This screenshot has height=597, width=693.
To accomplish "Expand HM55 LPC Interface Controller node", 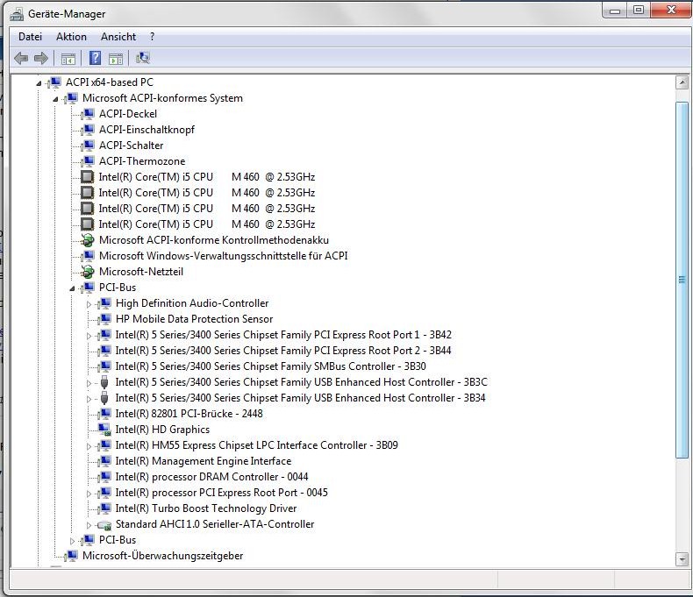I will (89, 446).
